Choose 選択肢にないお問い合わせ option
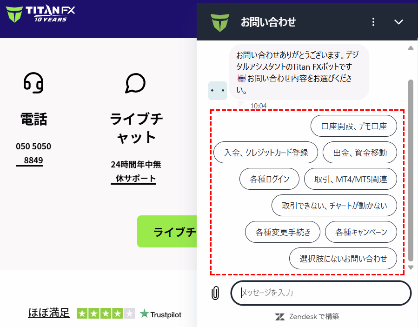 (x=343, y=259)
